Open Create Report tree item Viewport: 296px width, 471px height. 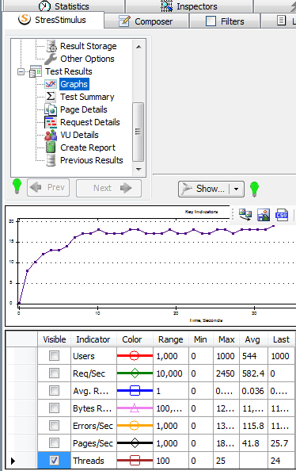(88, 147)
